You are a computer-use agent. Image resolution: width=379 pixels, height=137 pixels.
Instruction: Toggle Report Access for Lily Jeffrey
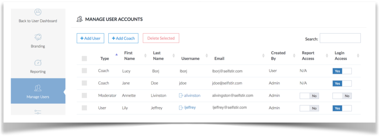[x=309, y=108]
